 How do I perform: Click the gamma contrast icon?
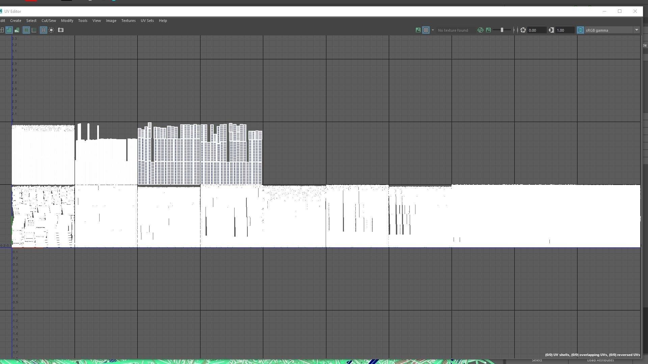(551, 30)
